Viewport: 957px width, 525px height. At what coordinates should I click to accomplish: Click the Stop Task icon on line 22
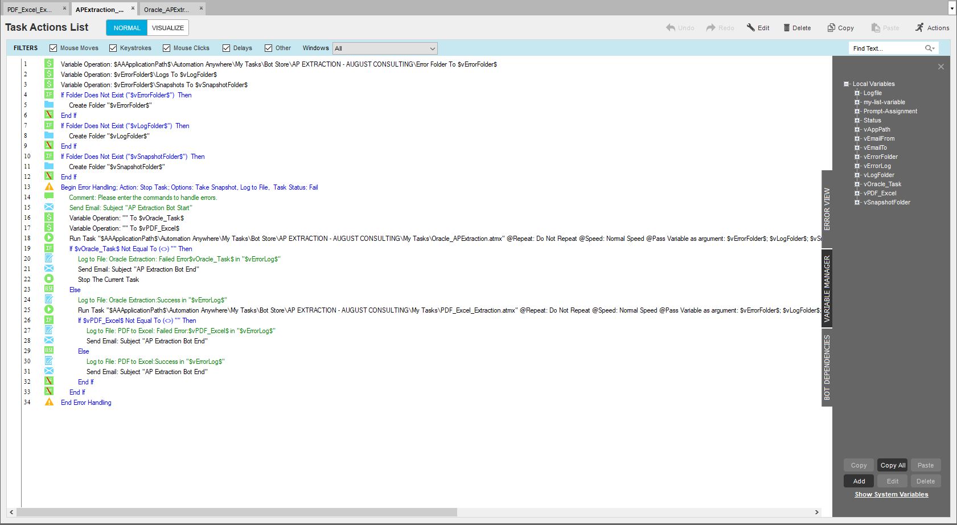point(49,279)
